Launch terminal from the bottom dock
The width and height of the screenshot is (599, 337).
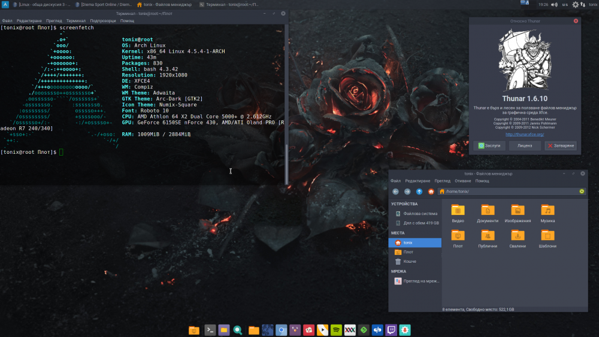tap(210, 330)
